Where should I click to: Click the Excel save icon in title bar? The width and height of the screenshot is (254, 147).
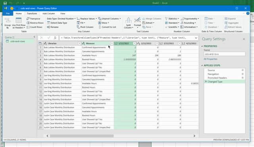[5, 3]
